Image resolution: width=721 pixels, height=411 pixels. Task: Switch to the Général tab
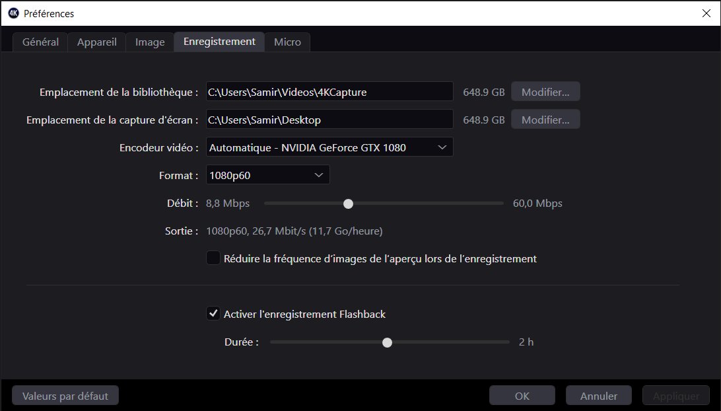click(40, 42)
